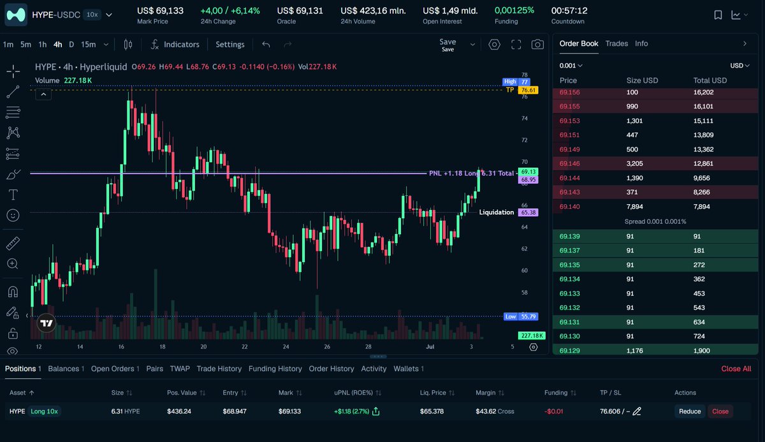Open chart properties hexagon gear icon
This screenshot has height=442, width=765.
[495, 45]
